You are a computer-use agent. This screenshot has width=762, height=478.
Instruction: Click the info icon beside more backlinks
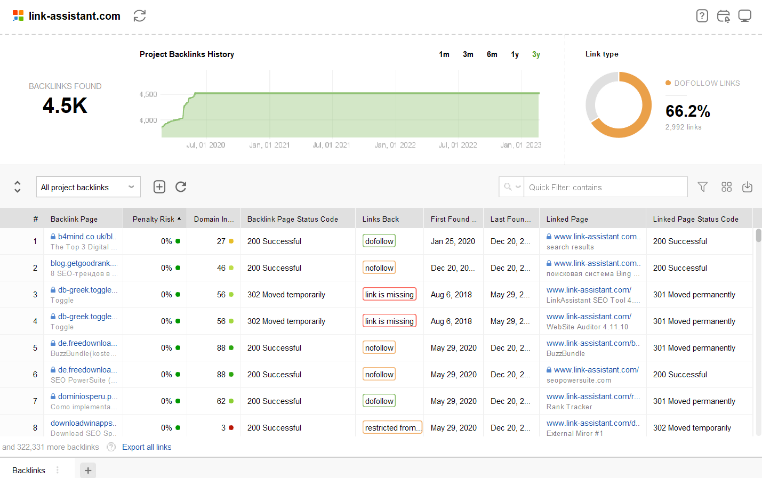pyautogui.click(x=111, y=447)
